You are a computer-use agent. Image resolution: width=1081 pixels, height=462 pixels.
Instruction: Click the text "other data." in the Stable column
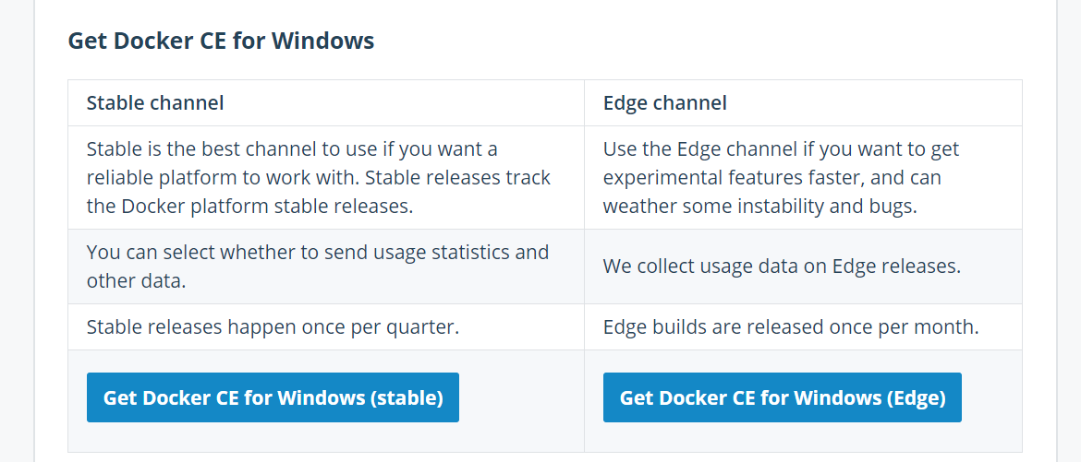(x=136, y=280)
